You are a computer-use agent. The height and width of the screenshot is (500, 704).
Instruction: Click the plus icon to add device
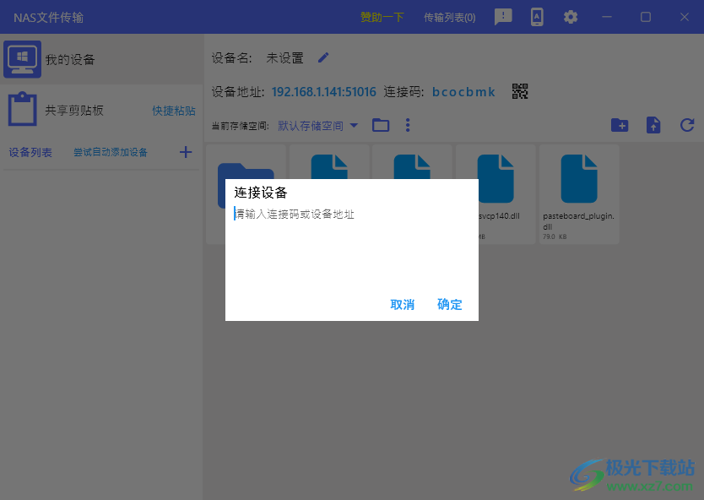click(x=186, y=152)
